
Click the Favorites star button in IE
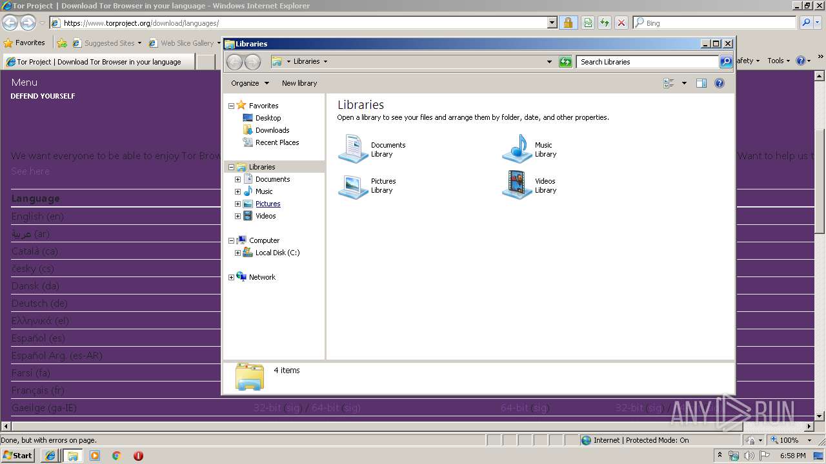(x=25, y=43)
